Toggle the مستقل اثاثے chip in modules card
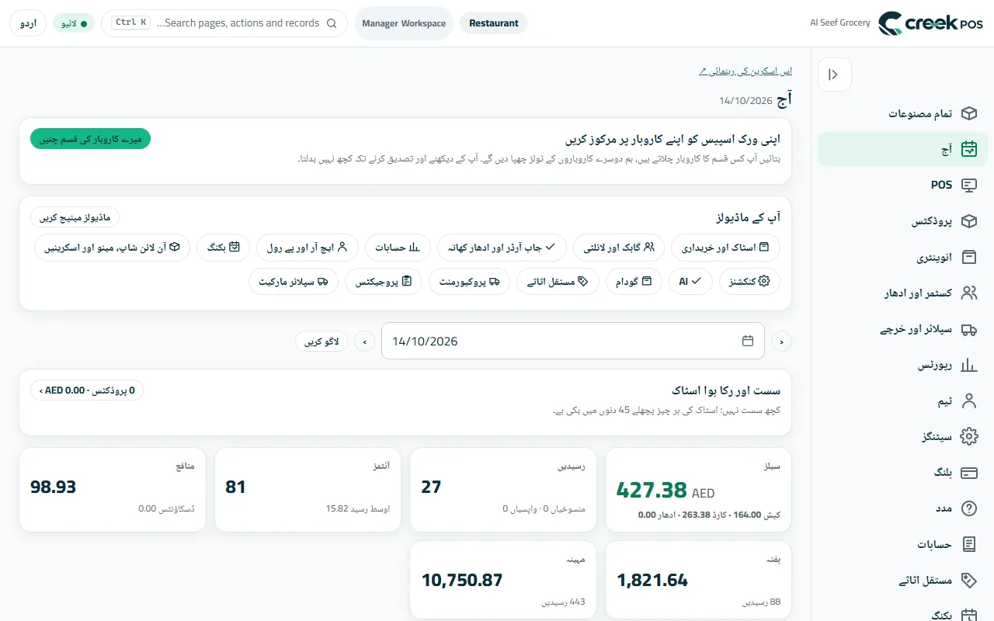Viewport: 994px width, 621px height. 558,281
